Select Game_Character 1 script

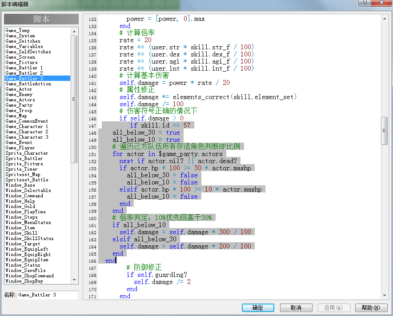tap(38, 127)
